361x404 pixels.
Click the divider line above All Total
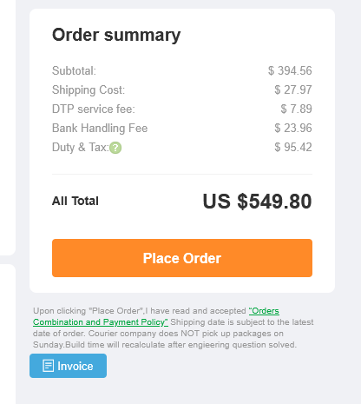coord(182,174)
